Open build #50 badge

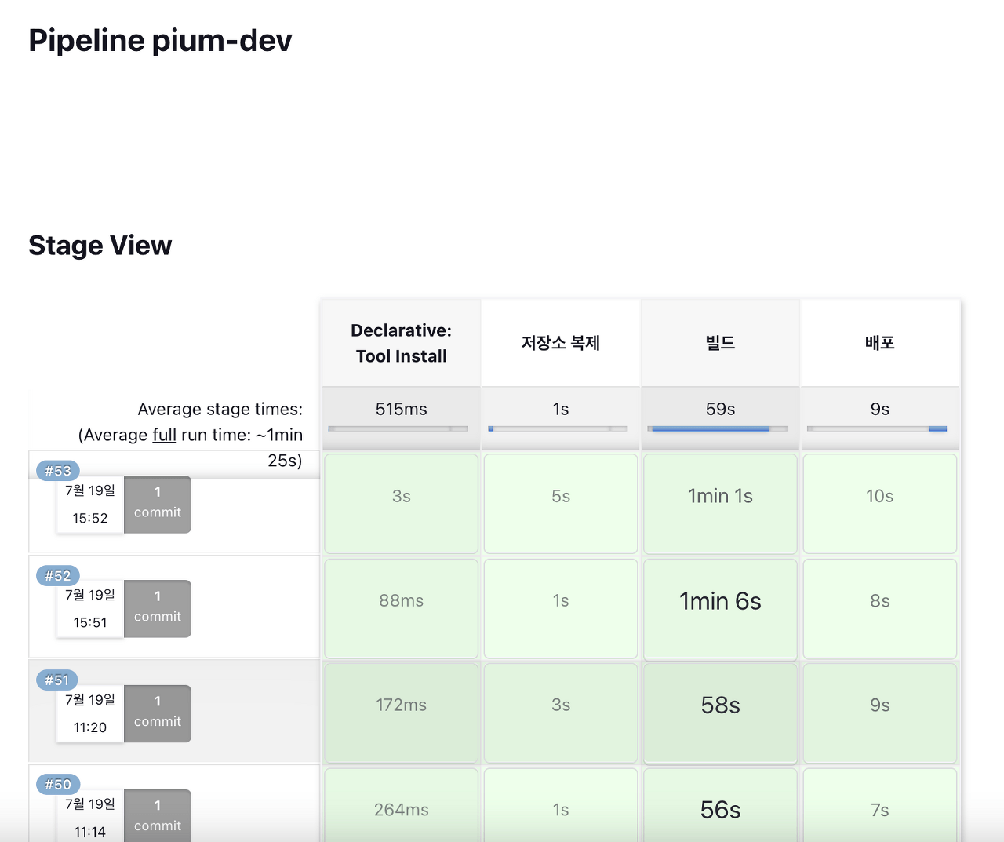pos(58,785)
